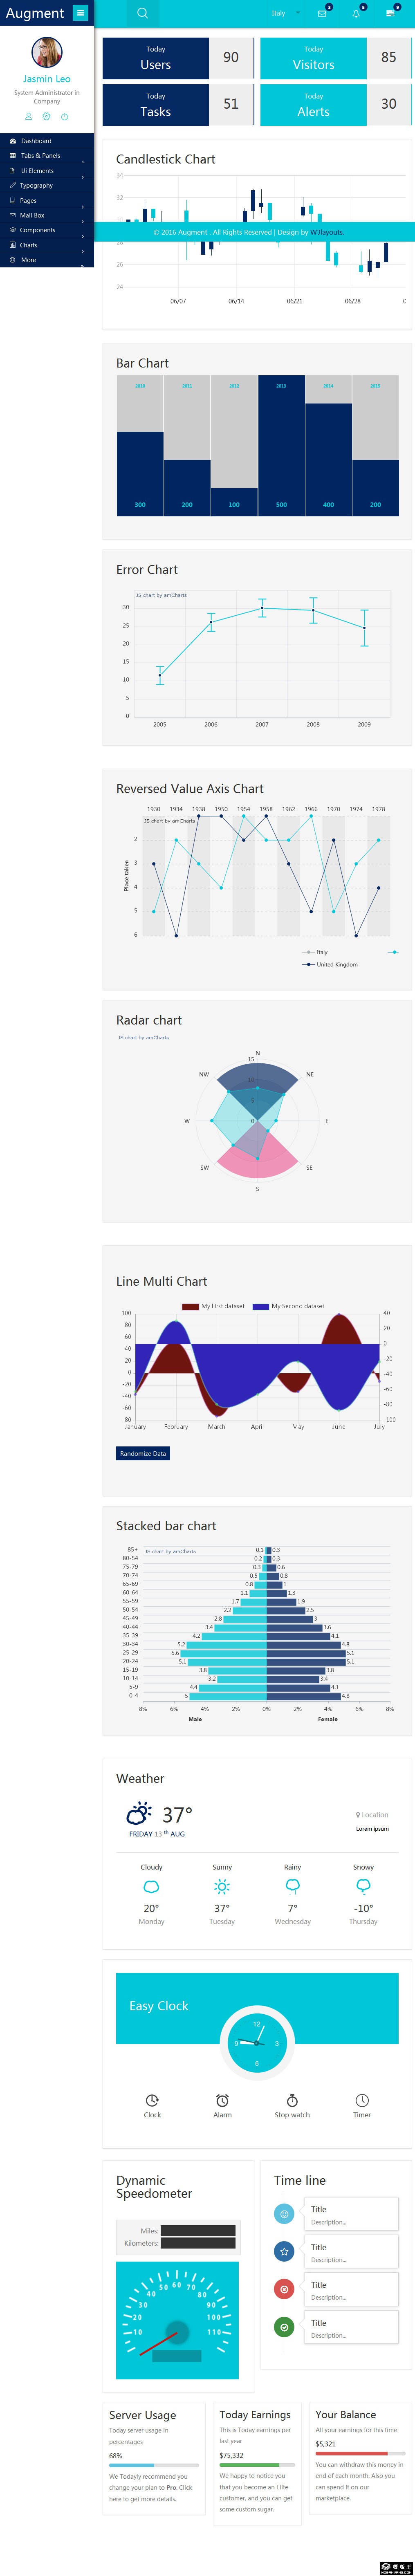Open the tasks list icon in header

pos(390,13)
